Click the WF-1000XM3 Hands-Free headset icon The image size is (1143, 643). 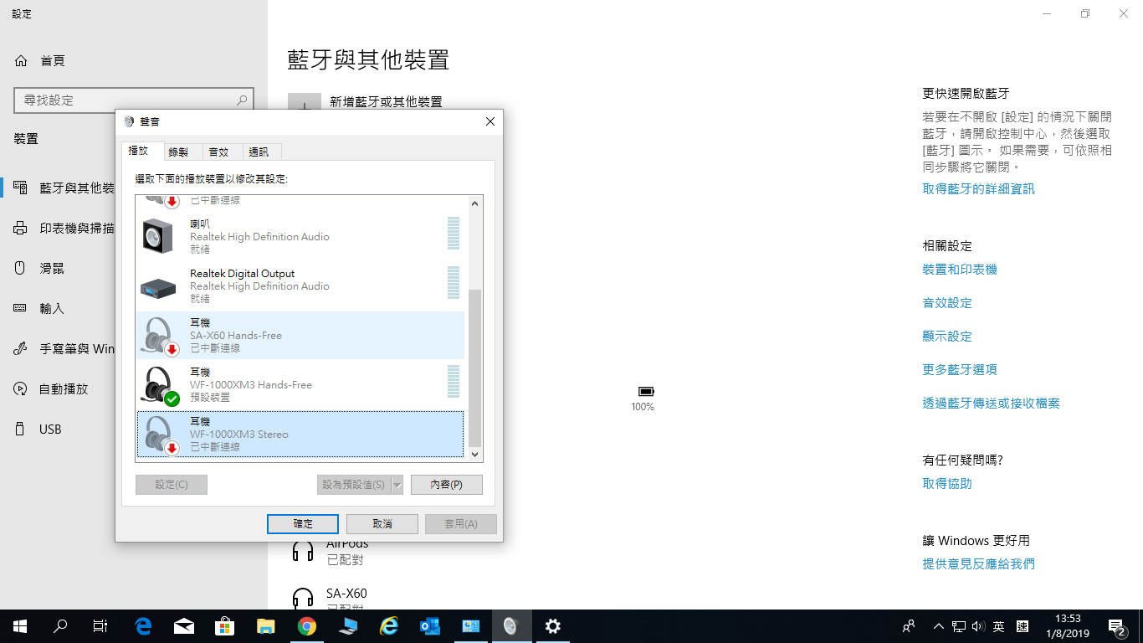[x=159, y=386]
